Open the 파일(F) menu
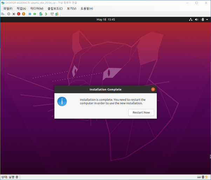The height and width of the screenshot is (180, 211). click(8, 9)
